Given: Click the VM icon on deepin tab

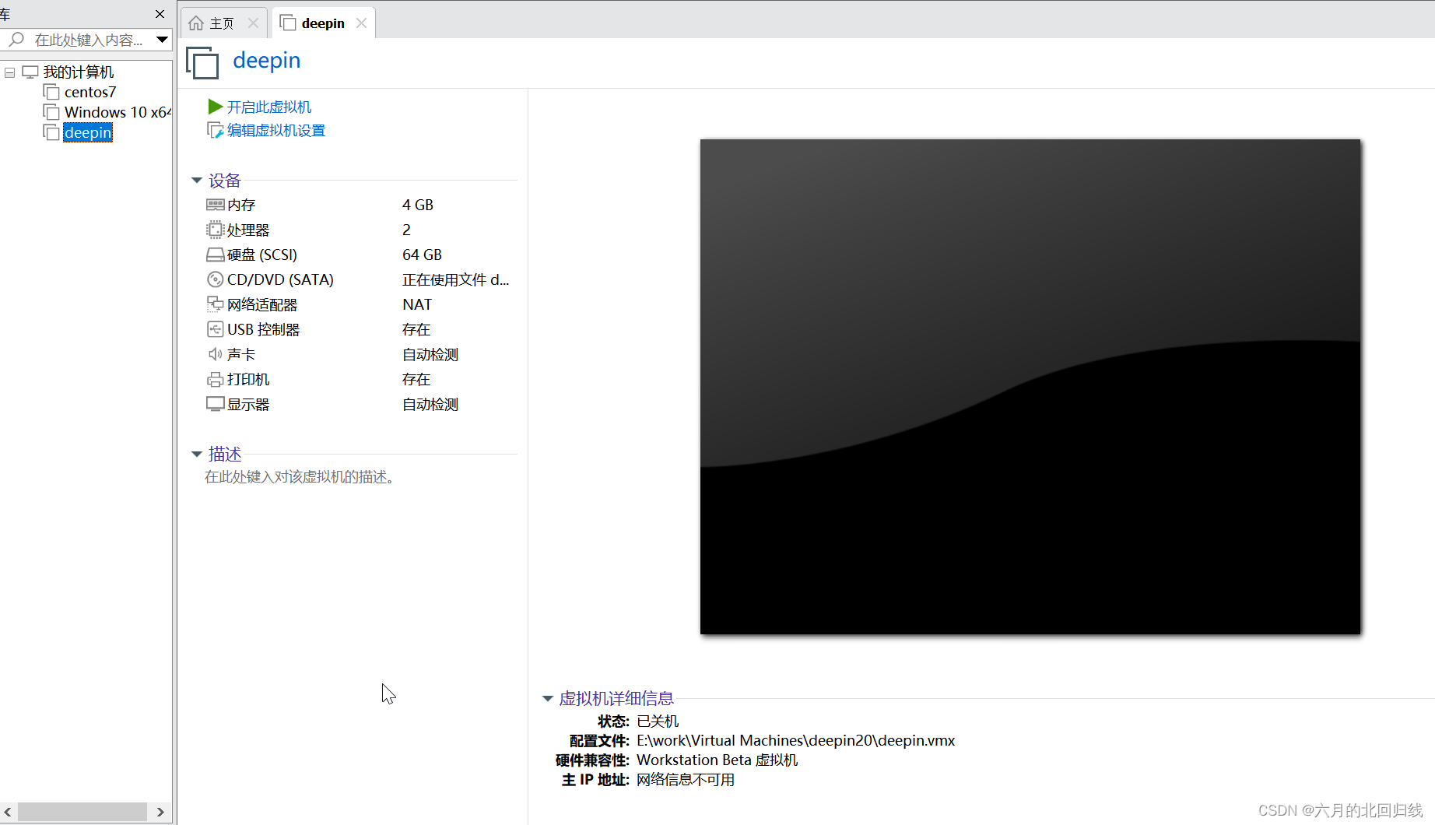Looking at the screenshot, I should 288,23.
